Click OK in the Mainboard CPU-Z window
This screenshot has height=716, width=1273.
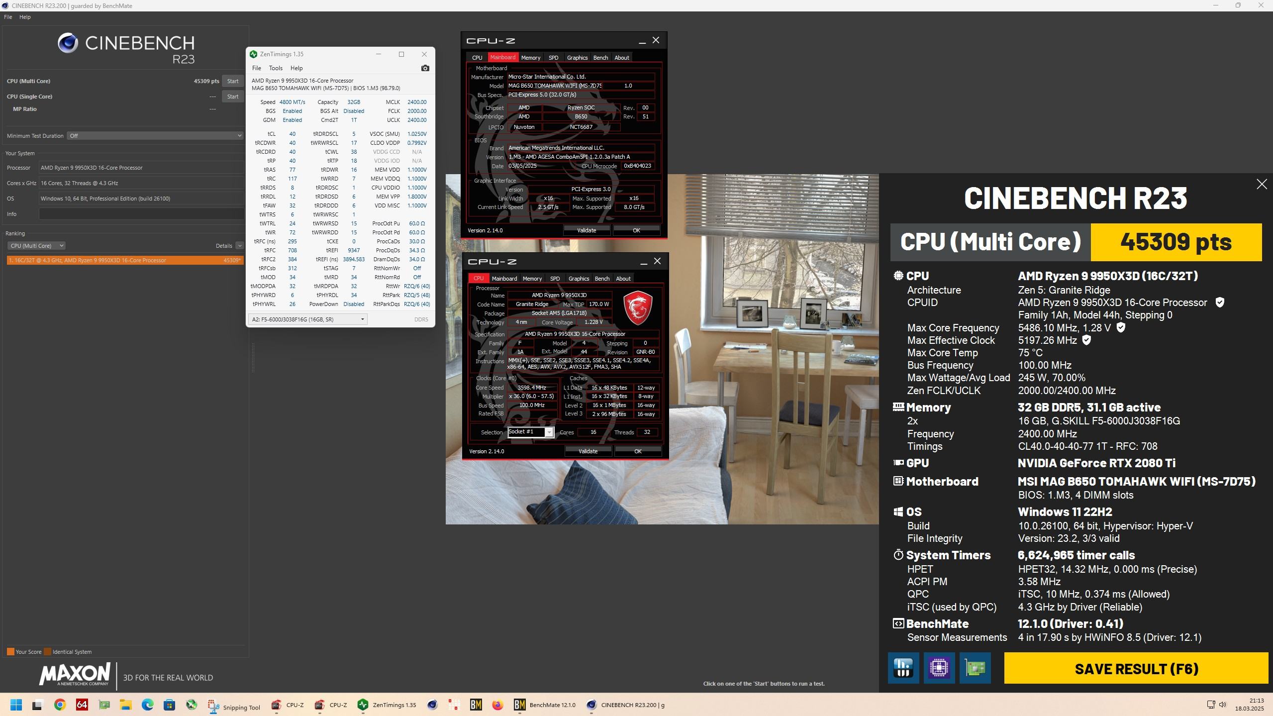coord(636,230)
